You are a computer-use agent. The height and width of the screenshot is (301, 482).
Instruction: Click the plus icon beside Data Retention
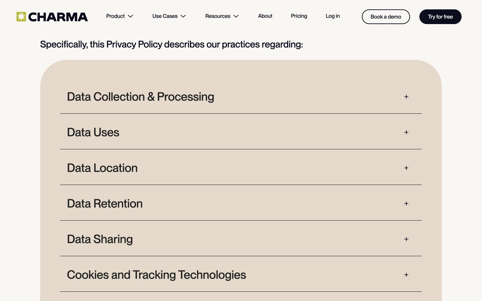[406, 204]
